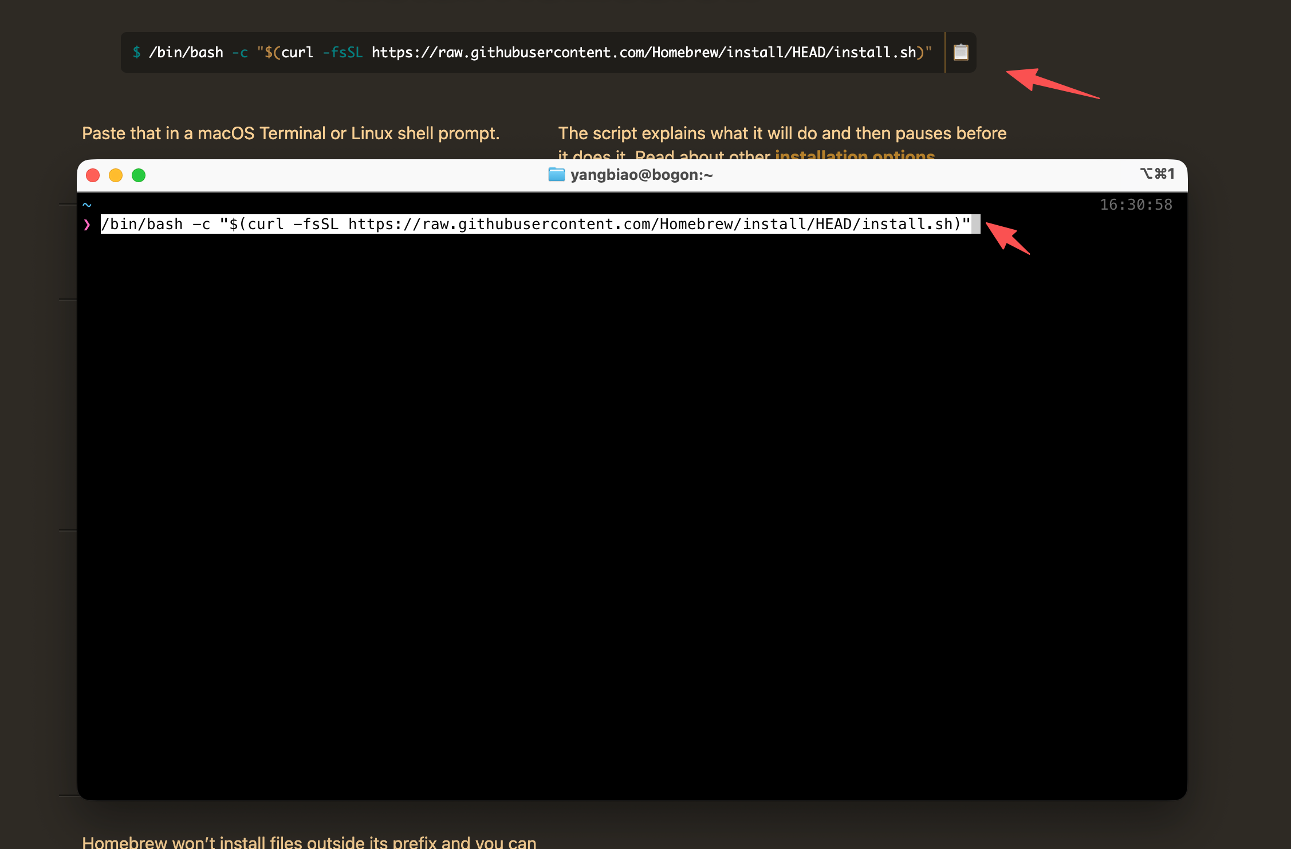This screenshot has height=849, width=1291.
Task: Open the installation options link
Action: pyautogui.click(x=855, y=155)
